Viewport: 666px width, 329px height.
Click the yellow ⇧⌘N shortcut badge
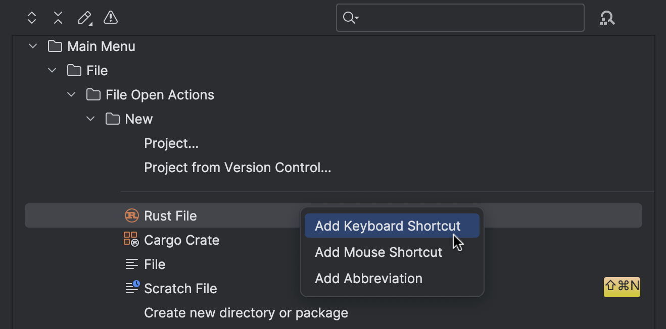pyautogui.click(x=622, y=287)
